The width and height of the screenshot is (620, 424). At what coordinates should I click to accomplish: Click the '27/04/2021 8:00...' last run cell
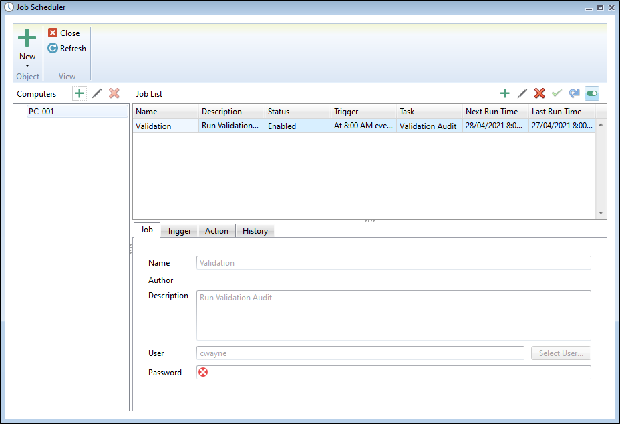[x=562, y=126]
